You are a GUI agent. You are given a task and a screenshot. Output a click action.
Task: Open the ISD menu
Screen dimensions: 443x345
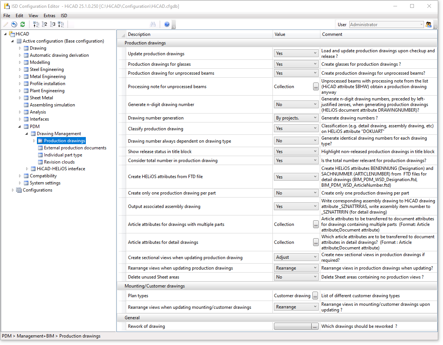pos(64,16)
